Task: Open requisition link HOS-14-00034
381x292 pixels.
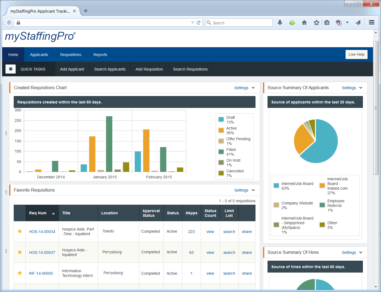Action: pyautogui.click(x=42, y=232)
